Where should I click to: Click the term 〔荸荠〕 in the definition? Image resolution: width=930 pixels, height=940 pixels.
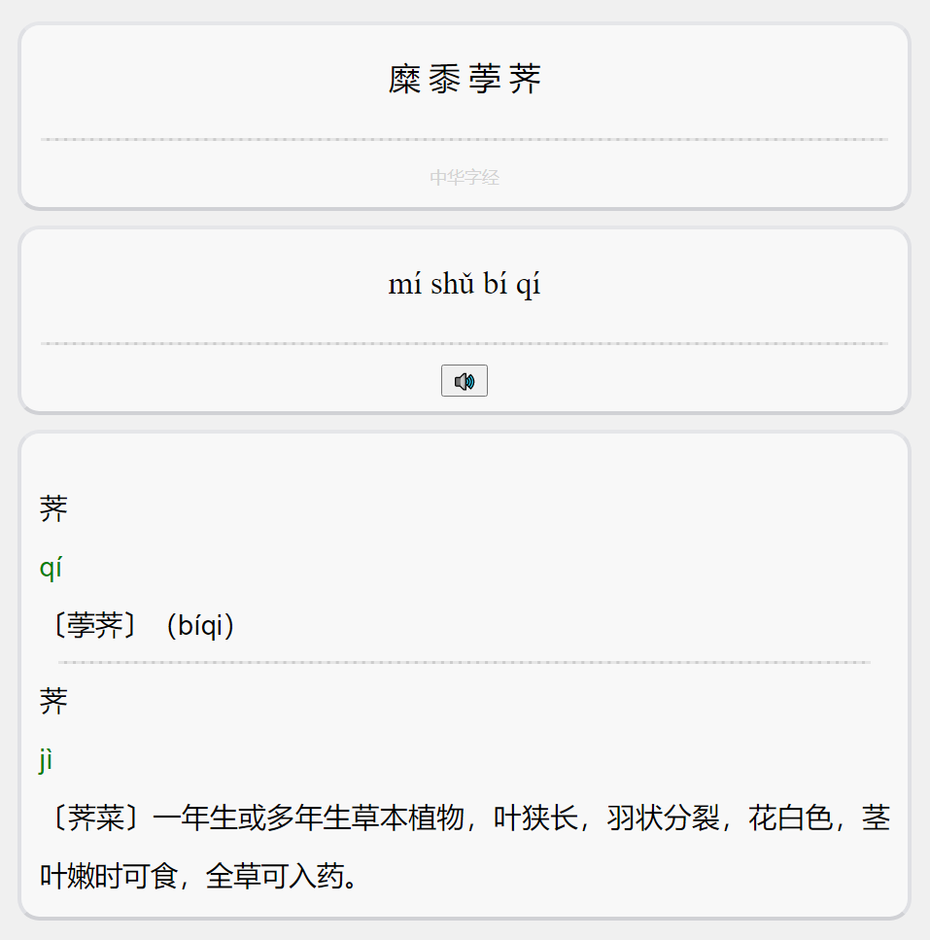click(95, 625)
